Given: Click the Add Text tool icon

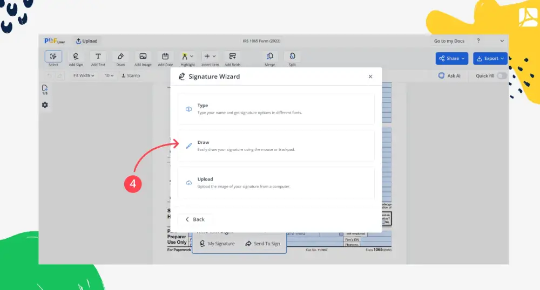Looking at the screenshot, I should pyautogui.click(x=98, y=57).
